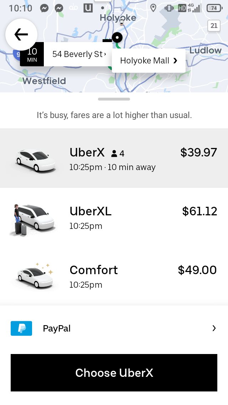Tap the route 21 map badge
This screenshot has width=228, height=405.
point(214,26)
